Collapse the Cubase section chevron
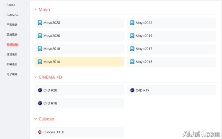222x139 pixels. point(36,119)
